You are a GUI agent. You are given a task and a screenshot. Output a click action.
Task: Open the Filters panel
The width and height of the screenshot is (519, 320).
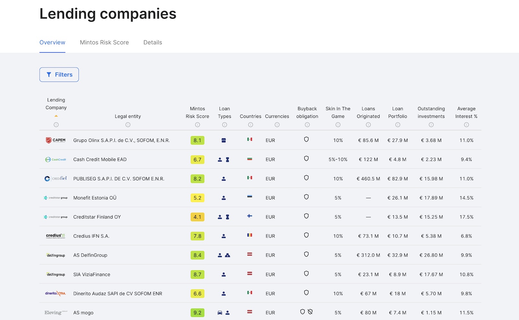59,75
